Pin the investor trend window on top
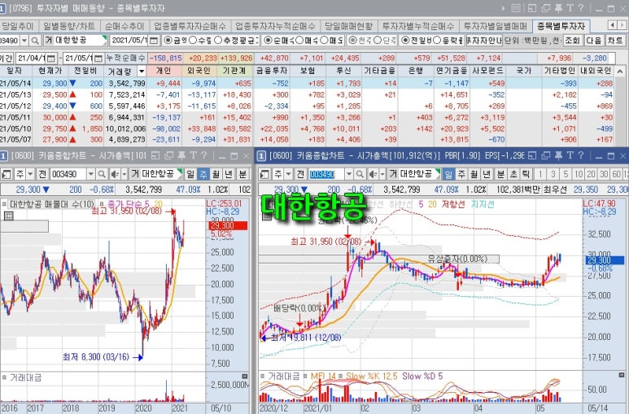Image resolution: width=629 pixels, height=414 pixels. [x=558, y=8]
